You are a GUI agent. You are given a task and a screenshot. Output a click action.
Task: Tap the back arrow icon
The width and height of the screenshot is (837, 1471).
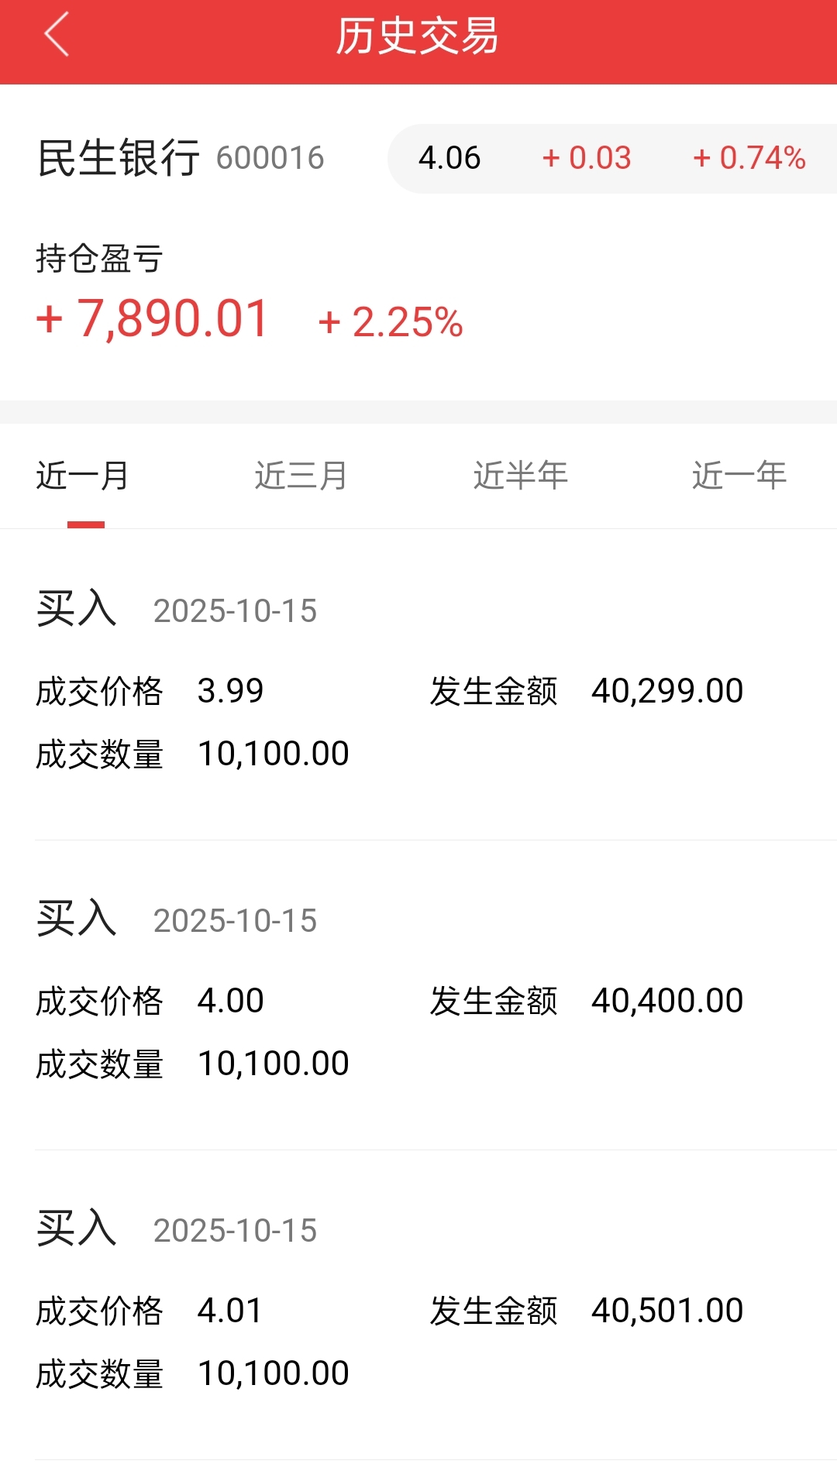pos(57,35)
